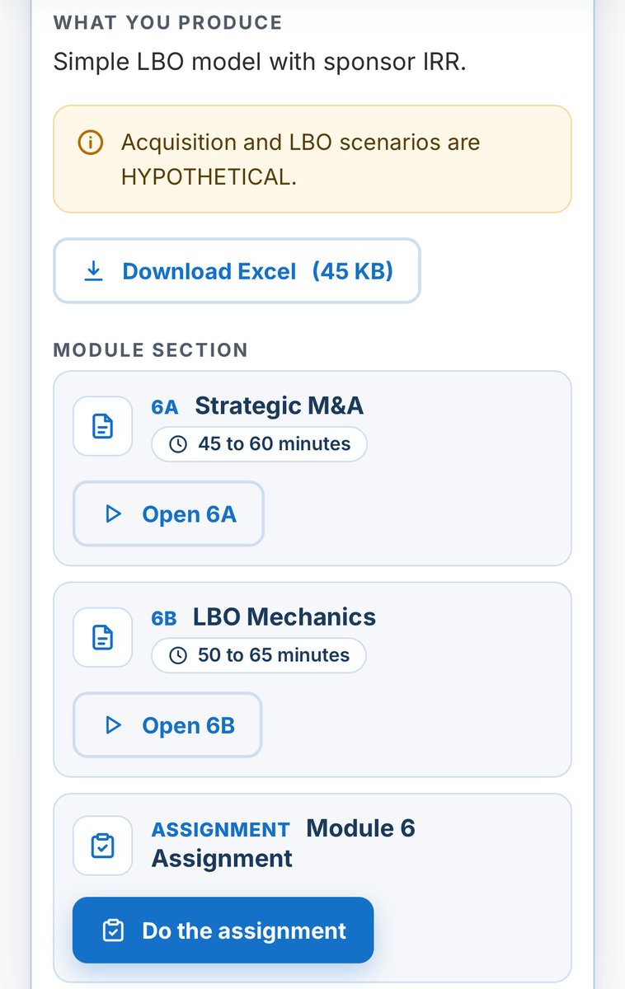The image size is (625, 989).
Task: Click the clock icon for 50 to 65 minutes
Action: tap(178, 655)
